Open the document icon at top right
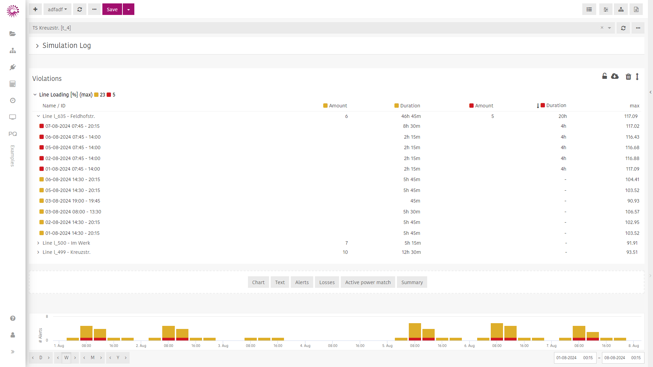Image resolution: width=653 pixels, height=367 pixels. pos(636,9)
